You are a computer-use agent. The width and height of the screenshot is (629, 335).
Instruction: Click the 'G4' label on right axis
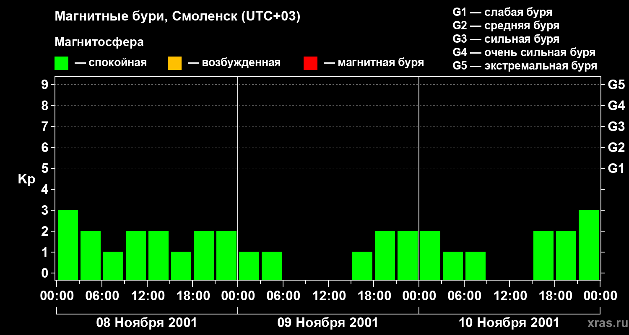click(616, 106)
